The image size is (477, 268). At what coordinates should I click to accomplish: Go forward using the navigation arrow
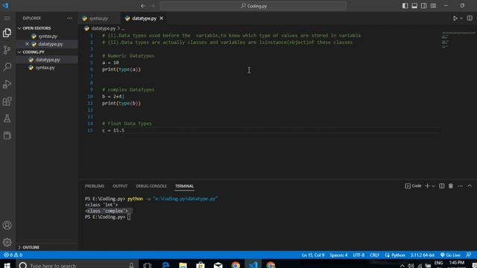[x=153, y=6]
